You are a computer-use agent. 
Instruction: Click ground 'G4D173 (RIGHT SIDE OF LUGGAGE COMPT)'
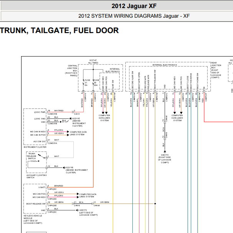point(165,158)
